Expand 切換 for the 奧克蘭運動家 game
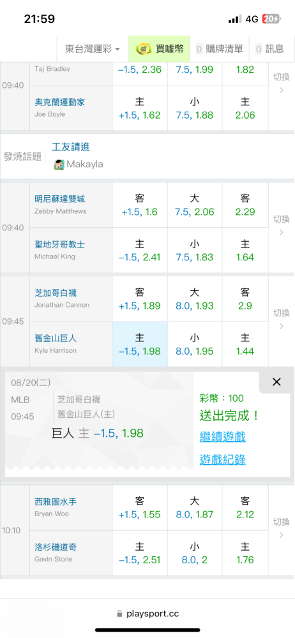Image resolution: width=295 pixels, height=638 pixels. (x=281, y=83)
